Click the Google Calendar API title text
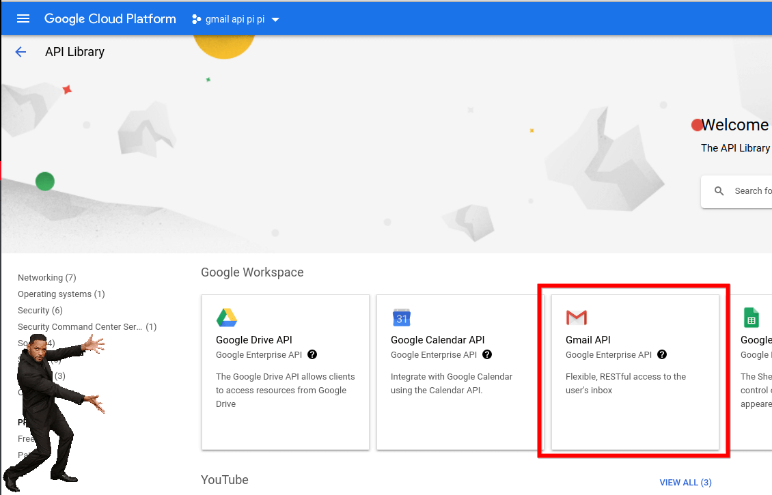772x495 pixels. point(438,339)
